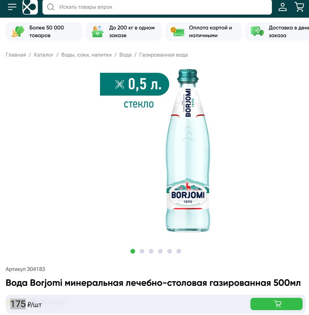The height and width of the screenshot is (315, 309).
Task: Click the Borjomi bottle product image
Action: pyautogui.click(x=188, y=151)
